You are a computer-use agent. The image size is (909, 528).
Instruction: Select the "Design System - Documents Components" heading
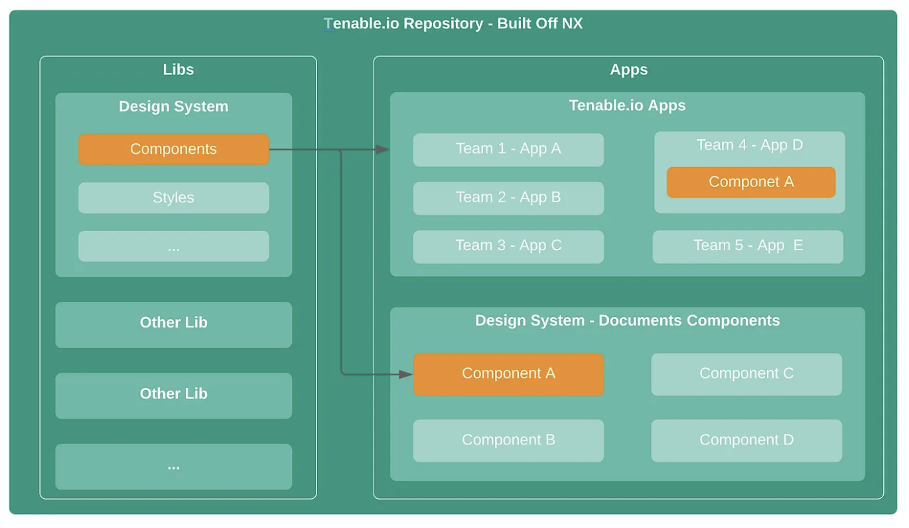pyautogui.click(x=628, y=321)
